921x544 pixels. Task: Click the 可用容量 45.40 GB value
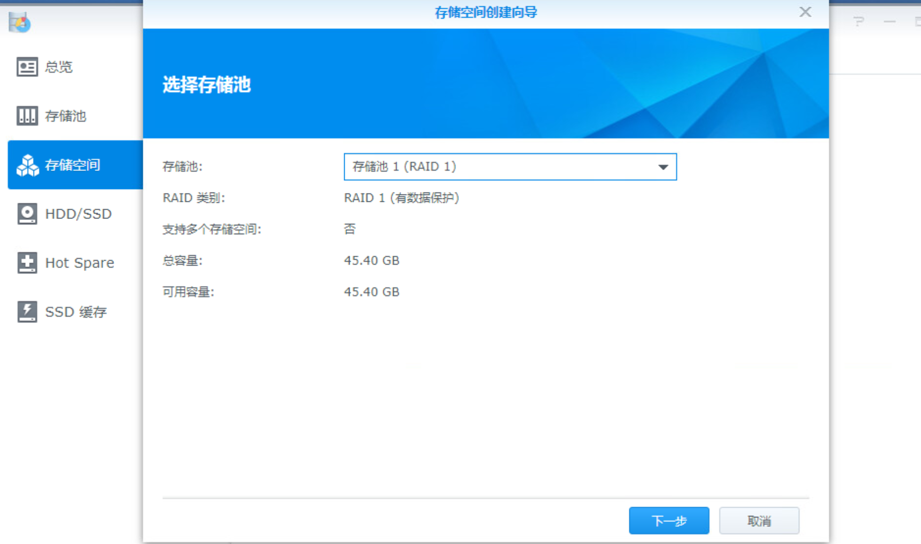click(x=372, y=292)
